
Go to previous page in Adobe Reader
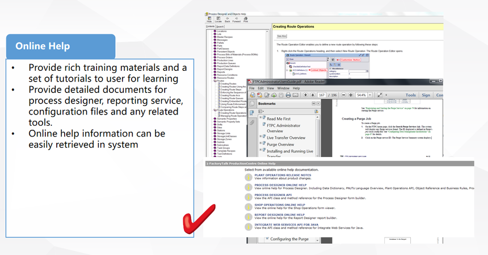306,95
